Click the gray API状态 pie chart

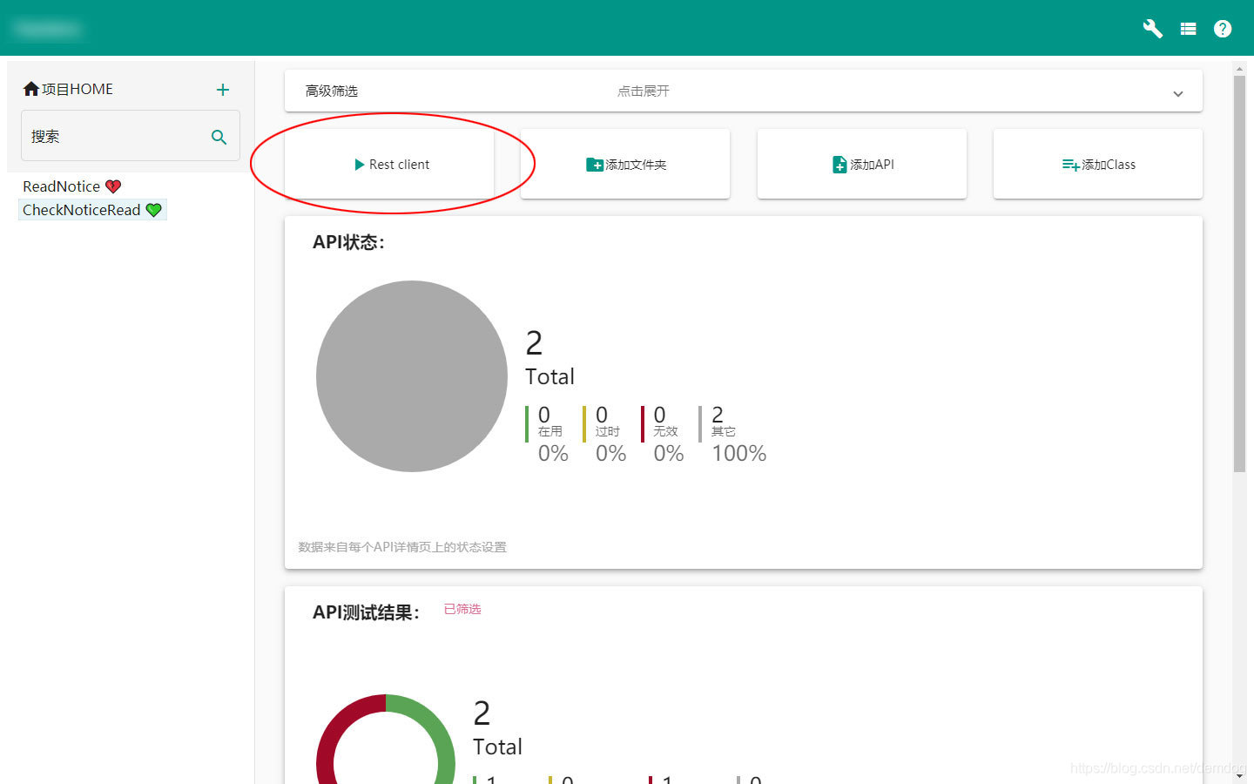412,376
